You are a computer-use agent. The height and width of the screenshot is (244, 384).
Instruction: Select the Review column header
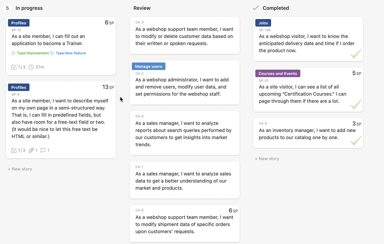click(142, 8)
